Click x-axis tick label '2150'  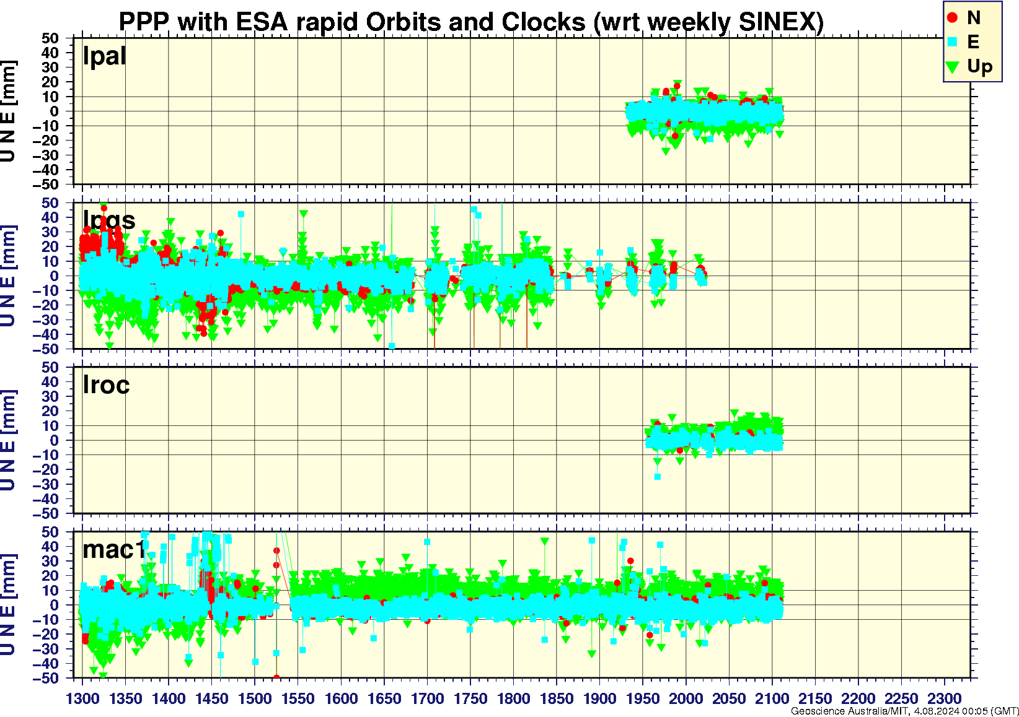tap(816, 699)
